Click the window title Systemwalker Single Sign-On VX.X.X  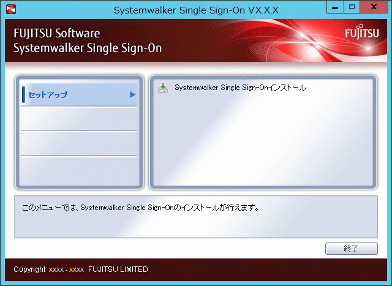click(x=196, y=10)
